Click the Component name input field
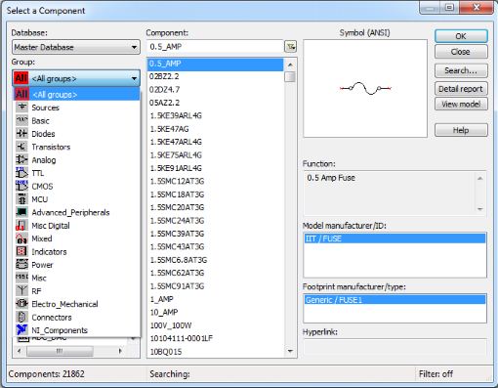Image resolution: width=498 pixels, height=388 pixels. point(215,47)
